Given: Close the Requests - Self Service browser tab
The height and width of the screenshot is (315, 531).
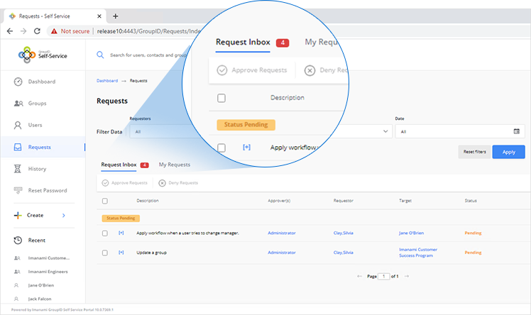Looking at the screenshot, I should click(x=99, y=16).
